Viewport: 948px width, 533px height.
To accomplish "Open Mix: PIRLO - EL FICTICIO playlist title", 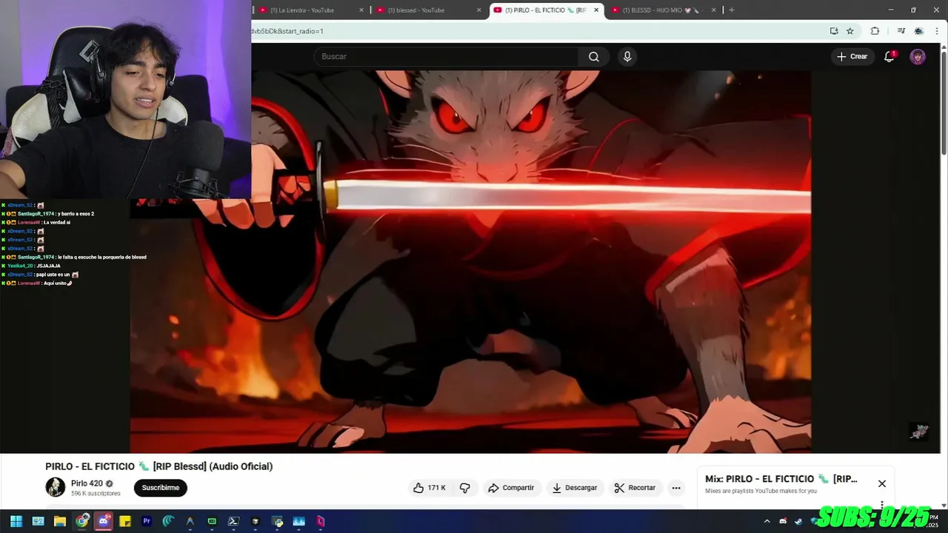I will point(781,479).
